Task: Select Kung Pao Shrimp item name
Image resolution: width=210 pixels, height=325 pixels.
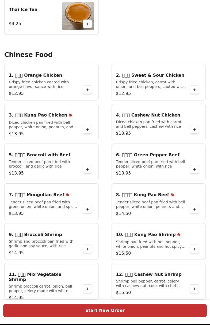Action: tap(146, 235)
